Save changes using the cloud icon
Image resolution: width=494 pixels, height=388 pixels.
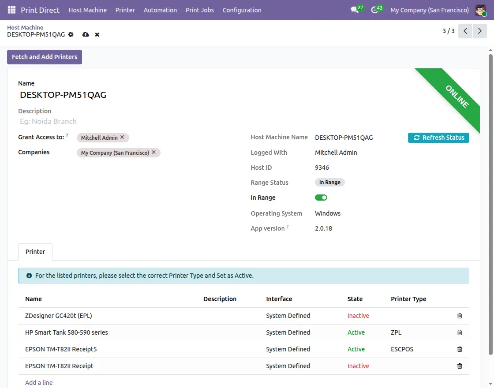coord(86,34)
